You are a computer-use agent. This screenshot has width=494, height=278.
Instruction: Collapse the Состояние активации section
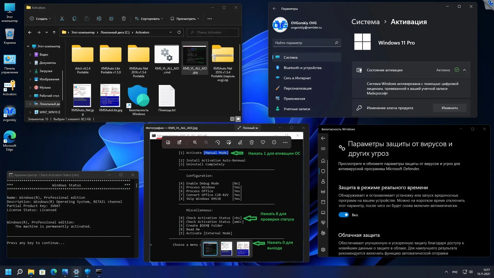click(464, 70)
